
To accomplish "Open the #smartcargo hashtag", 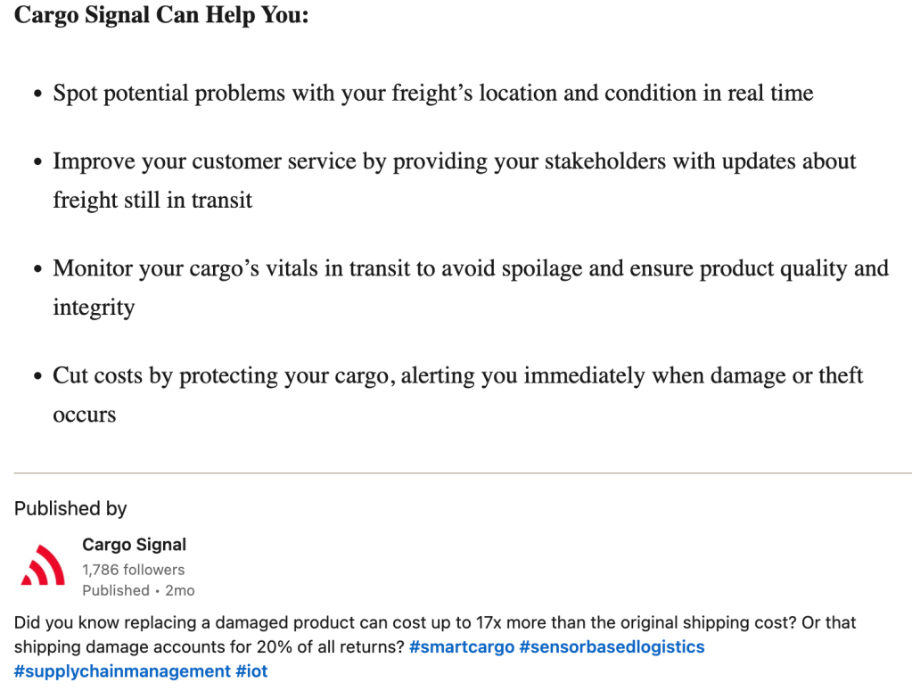I will coord(462,647).
